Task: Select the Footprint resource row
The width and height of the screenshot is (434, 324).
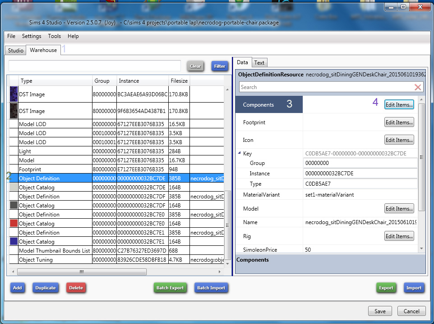Action: tap(116, 169)
